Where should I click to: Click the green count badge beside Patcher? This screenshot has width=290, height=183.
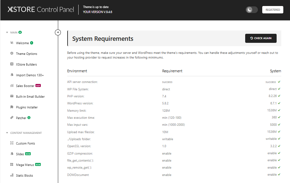pos(29,118)
